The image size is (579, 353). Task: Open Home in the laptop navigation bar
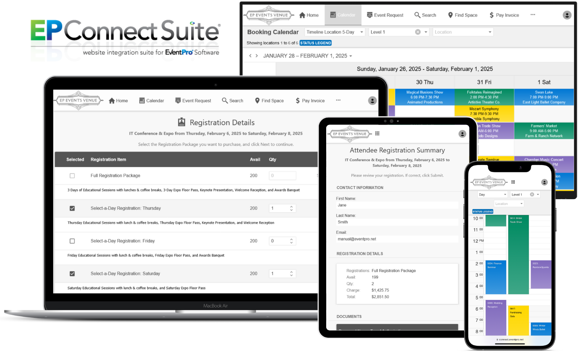(x=118, y=100)
